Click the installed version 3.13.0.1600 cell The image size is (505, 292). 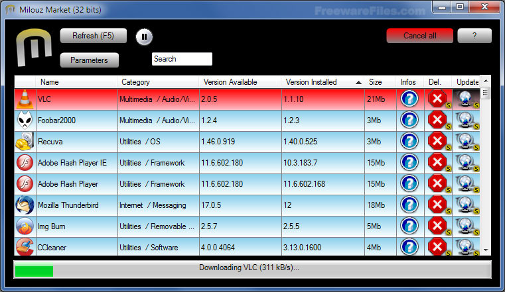pyautogui.click(x=323, y=248)
